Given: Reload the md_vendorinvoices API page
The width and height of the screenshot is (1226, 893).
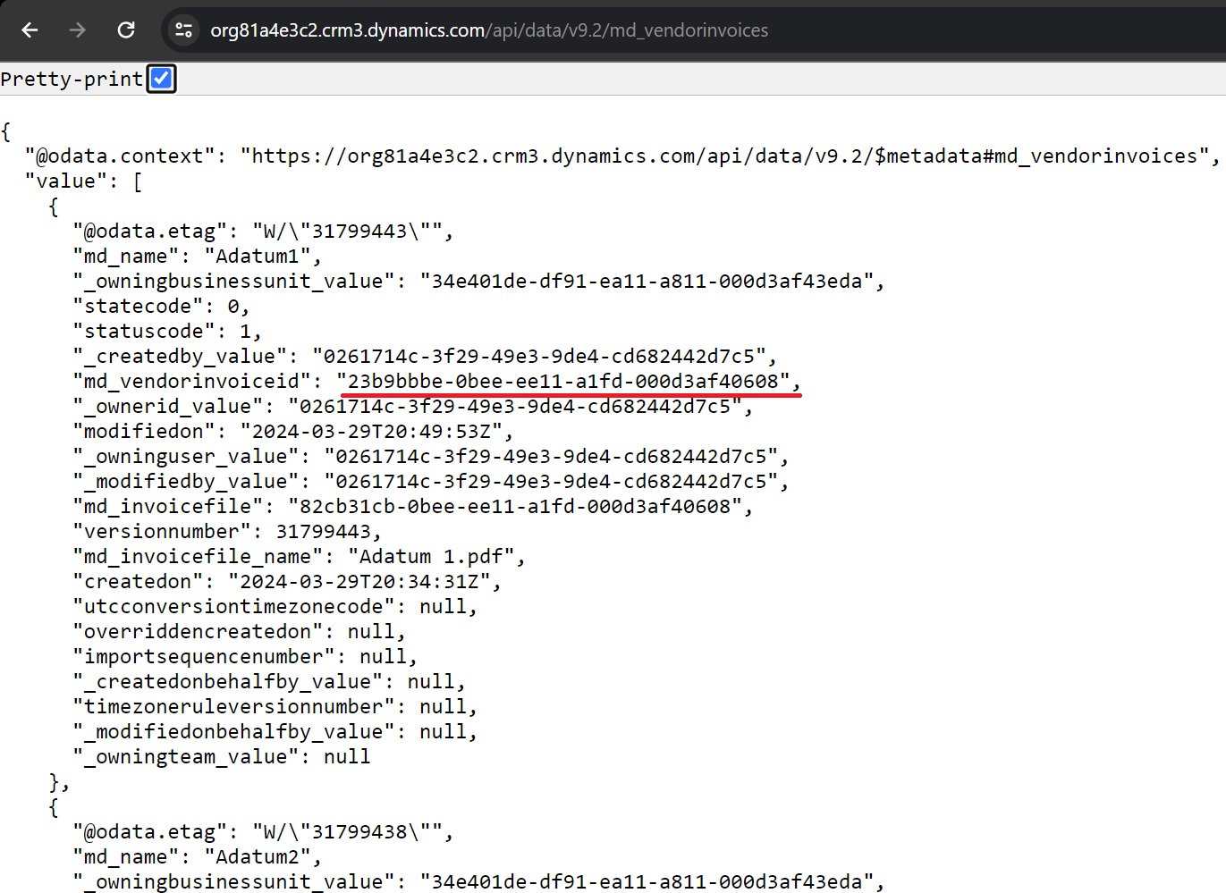Looking at the screenshot, I should coord(126,29).
